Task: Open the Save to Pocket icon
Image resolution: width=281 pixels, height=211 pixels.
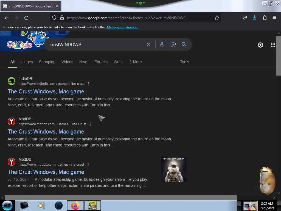Action: click(245, 18)
